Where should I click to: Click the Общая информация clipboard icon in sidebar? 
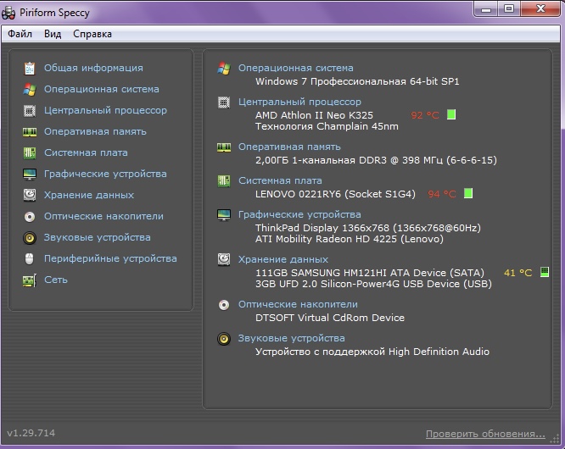tap(30, 68)
